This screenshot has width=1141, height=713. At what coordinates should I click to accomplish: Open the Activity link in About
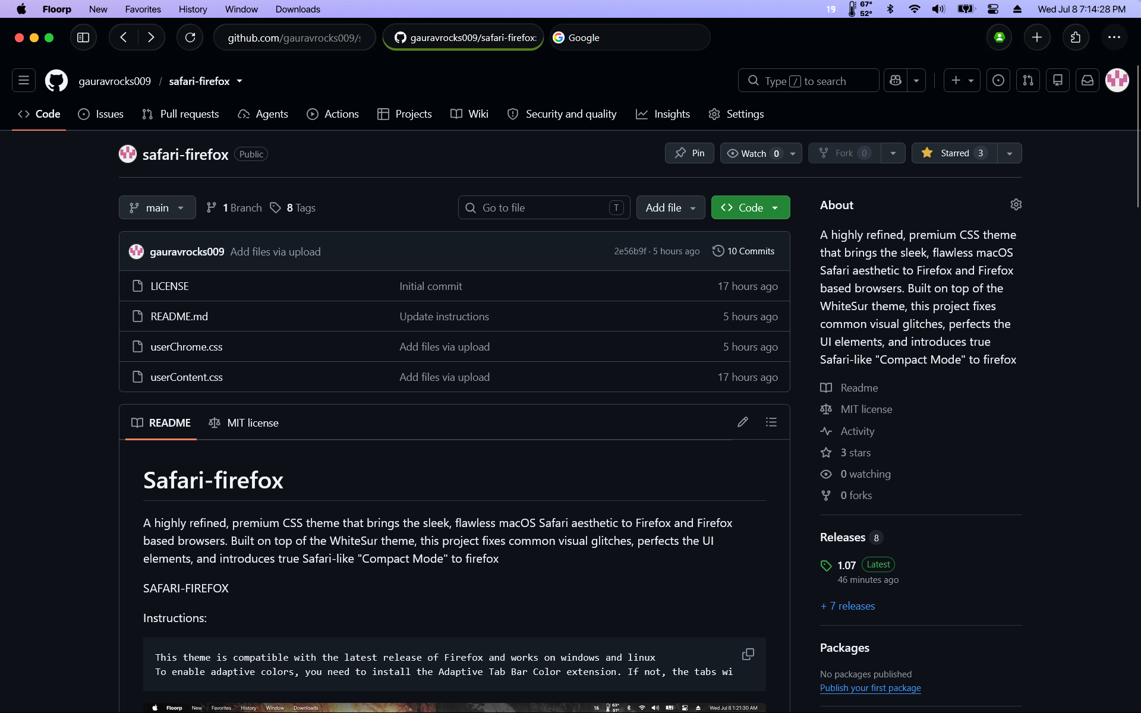pos(857,431)
